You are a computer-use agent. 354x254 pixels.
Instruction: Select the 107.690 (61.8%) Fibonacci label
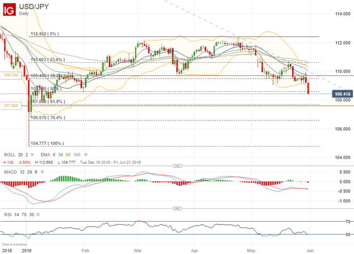click(48, 102)
